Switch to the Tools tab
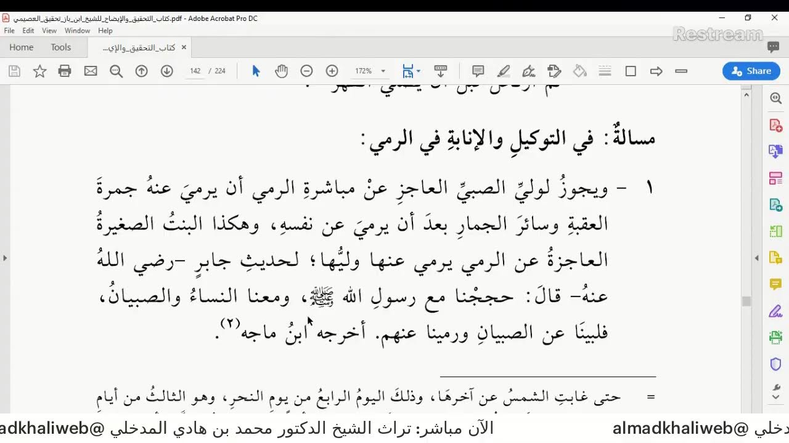Viewport: 789px width, 443px height. 61,47
